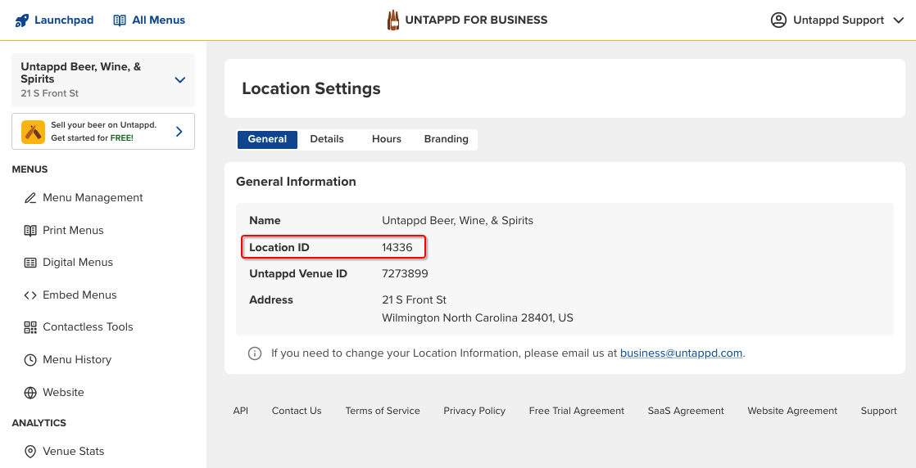Click the Location Settings heading
The width and height of the screenshot is (916, 468).
pos(311,88)
